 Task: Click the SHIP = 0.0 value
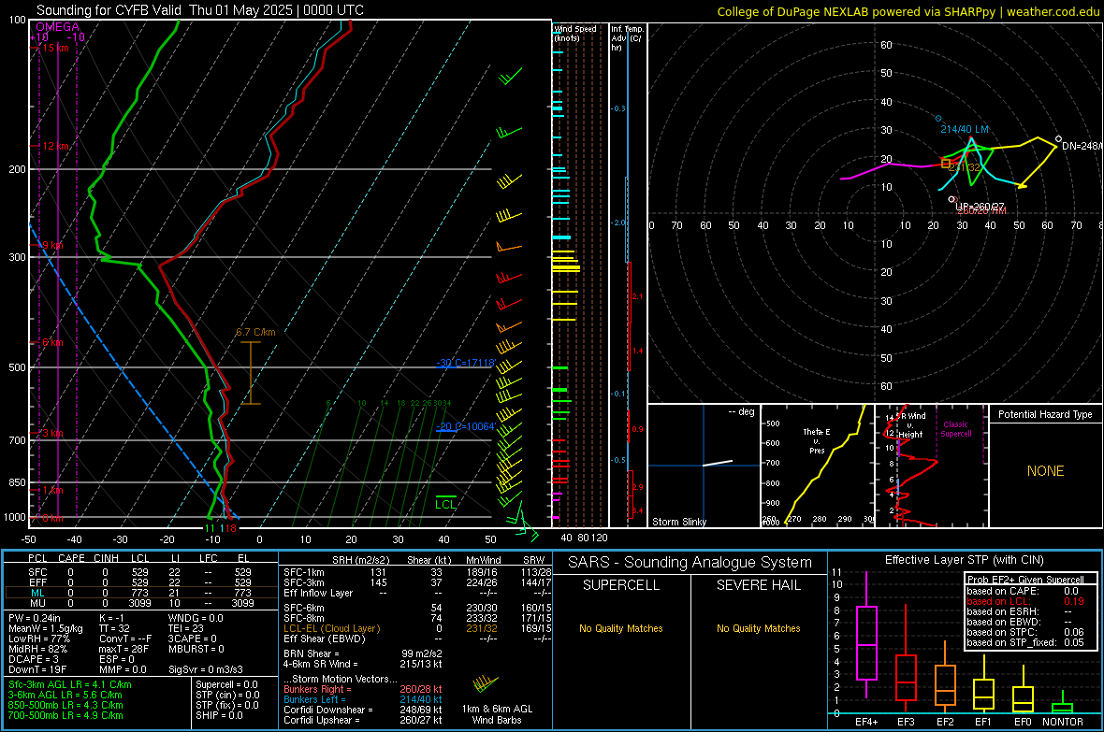(x=219, y=716)
